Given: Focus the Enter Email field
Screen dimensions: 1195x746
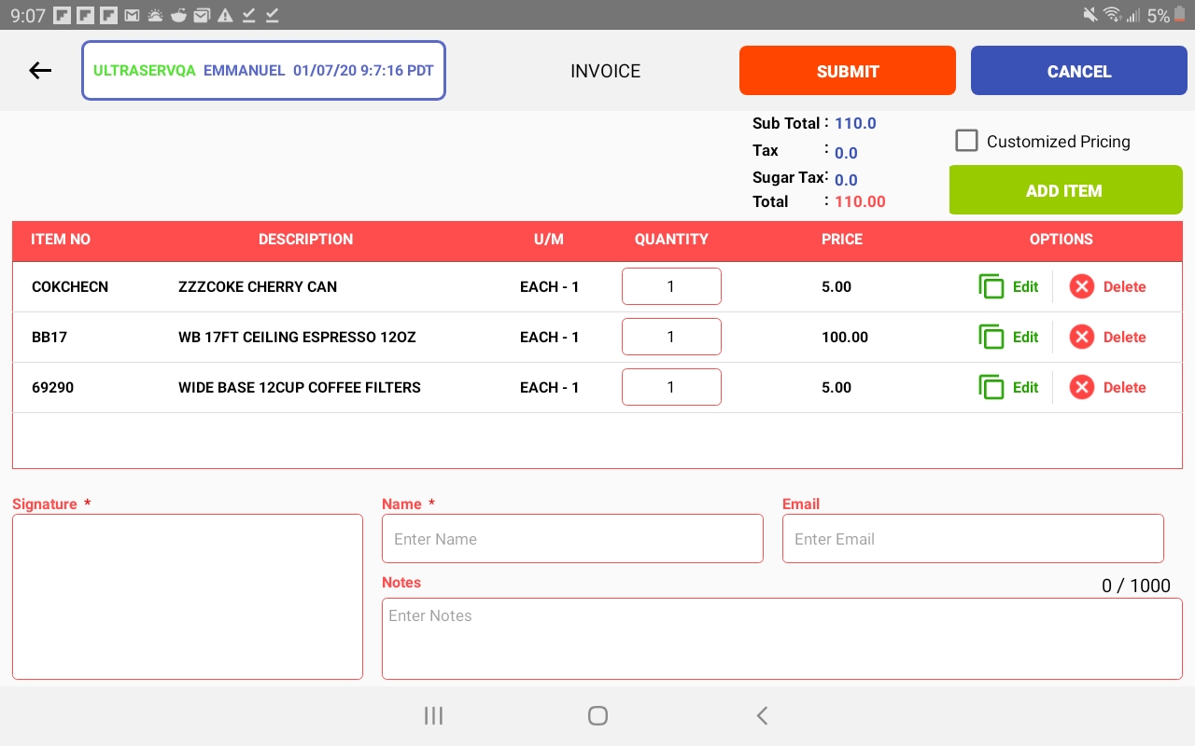Looking at the screenshot, I should click(x=973, y=539).
